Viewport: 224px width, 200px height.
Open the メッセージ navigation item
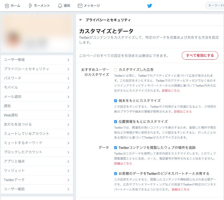click(x=89, y=6)
